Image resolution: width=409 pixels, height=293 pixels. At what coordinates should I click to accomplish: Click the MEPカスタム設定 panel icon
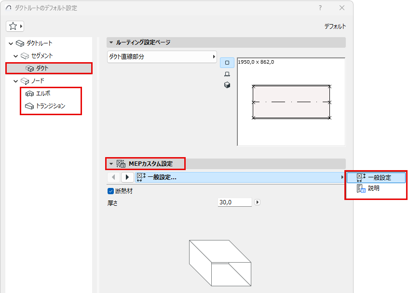(121, 163)
